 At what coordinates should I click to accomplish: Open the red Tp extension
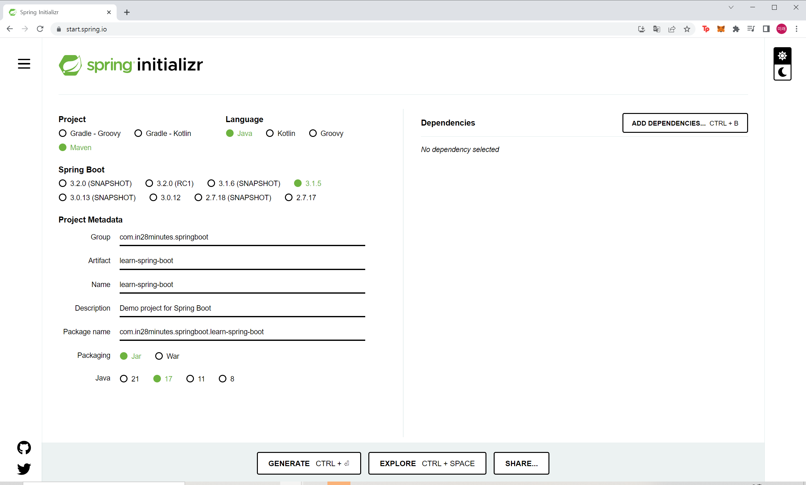[x=706, y=29]
